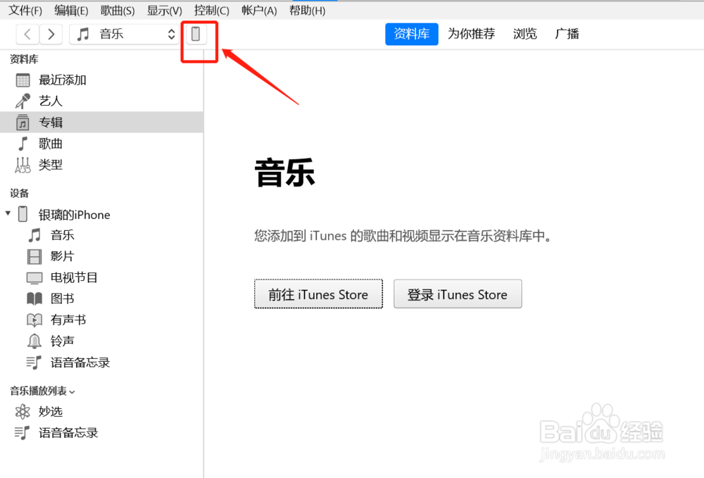Click the 有声书 audiobook icon
704x478 pixels.
coord(34,320)
